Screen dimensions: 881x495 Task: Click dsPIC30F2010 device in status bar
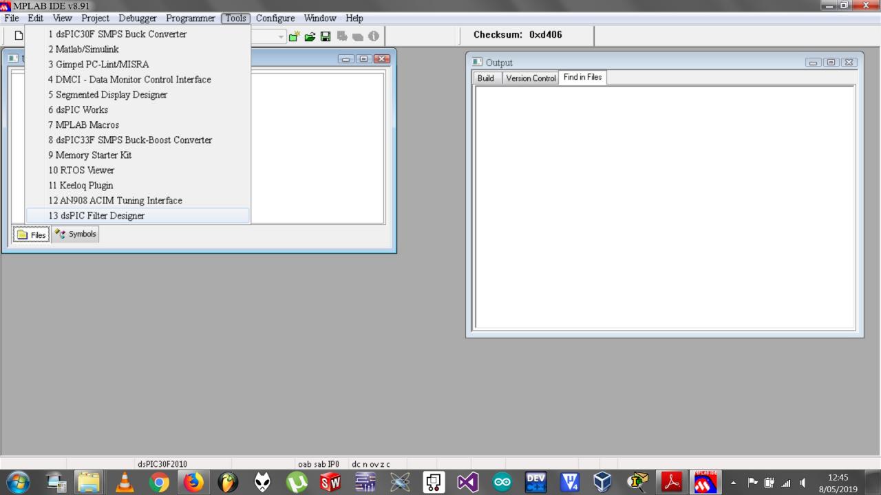[162, 464]
